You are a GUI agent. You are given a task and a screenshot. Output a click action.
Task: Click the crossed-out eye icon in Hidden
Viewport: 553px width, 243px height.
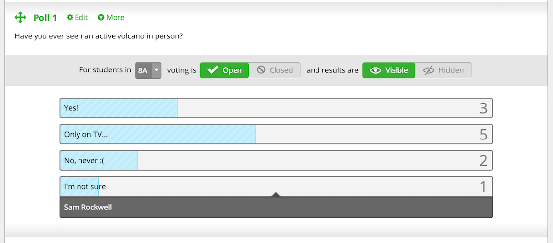[428, 70]
